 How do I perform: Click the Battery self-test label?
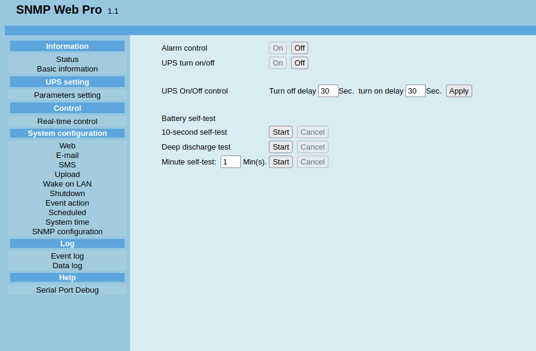pyautogui.click(x=188, y=119)
